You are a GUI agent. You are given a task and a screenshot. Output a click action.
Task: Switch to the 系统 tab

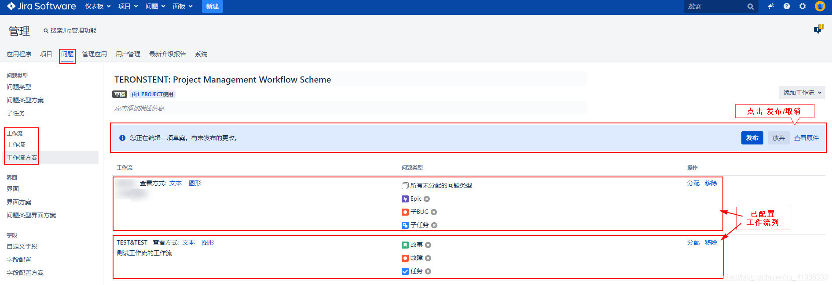(x=201, y=54)
